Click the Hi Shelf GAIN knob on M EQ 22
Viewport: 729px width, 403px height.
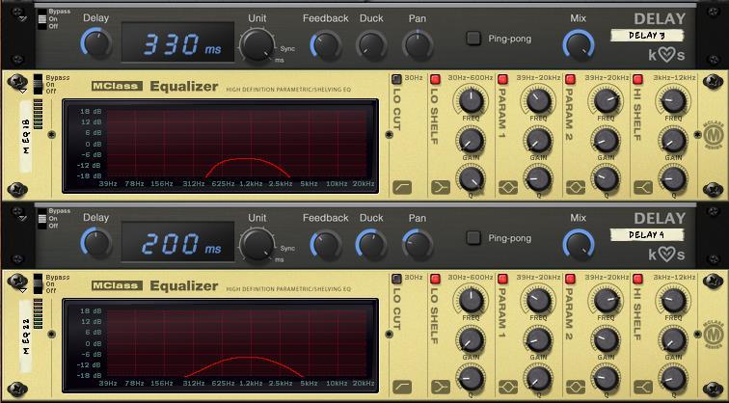[673, 339]
